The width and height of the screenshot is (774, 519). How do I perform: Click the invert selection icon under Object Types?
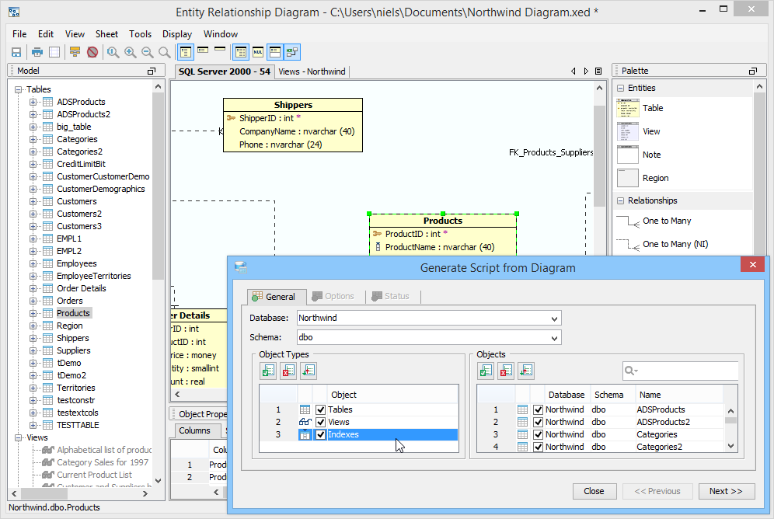point(309,371)
